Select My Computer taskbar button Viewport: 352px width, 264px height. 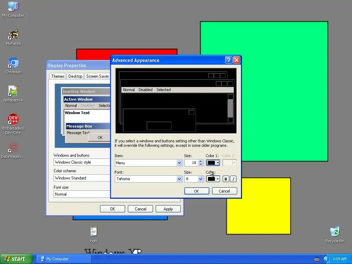(x=64, y=259)
